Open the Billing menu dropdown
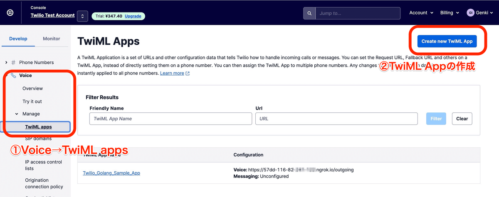This screenshot has height=197, width=499. tap(450, 13)
